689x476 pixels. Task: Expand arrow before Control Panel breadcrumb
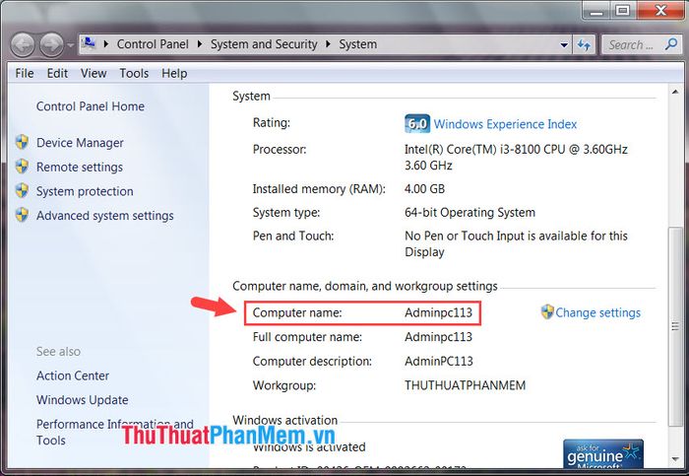106,44
